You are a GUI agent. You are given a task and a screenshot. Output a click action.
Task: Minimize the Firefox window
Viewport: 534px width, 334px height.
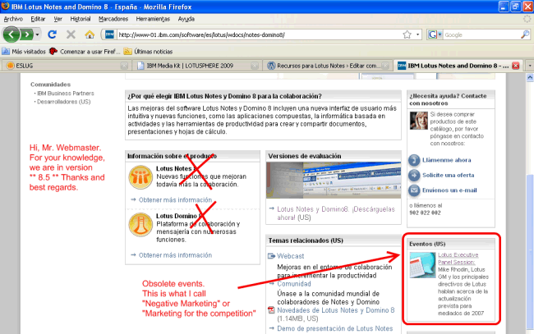pyautogui.click(x=504, y=7)
